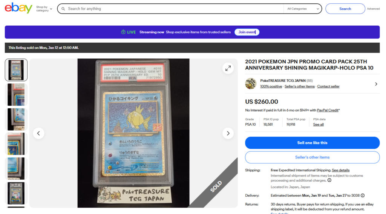Expand Shop by category menu
The image size is (386, 214).
tap(44, 9)
